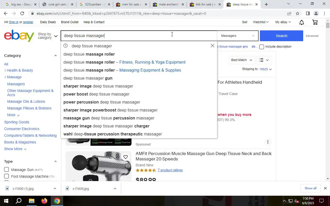Open the browser side panel icon
This screenshot has height=206, width=330.
pos(308,13)
